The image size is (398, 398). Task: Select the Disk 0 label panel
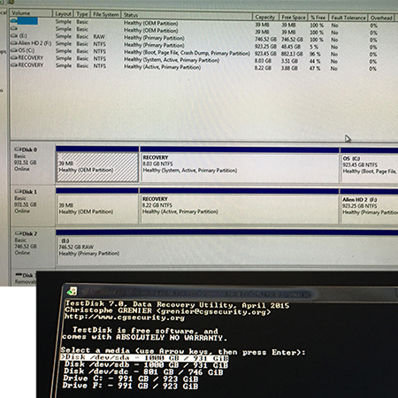click(33, 163)
